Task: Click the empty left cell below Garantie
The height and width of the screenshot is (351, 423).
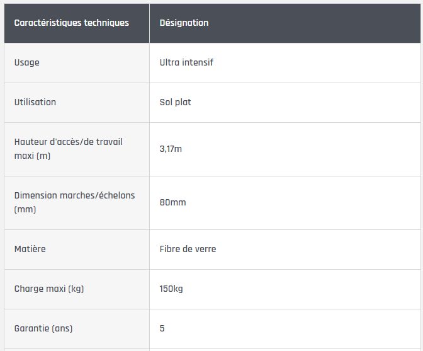Action: [76, 349]
